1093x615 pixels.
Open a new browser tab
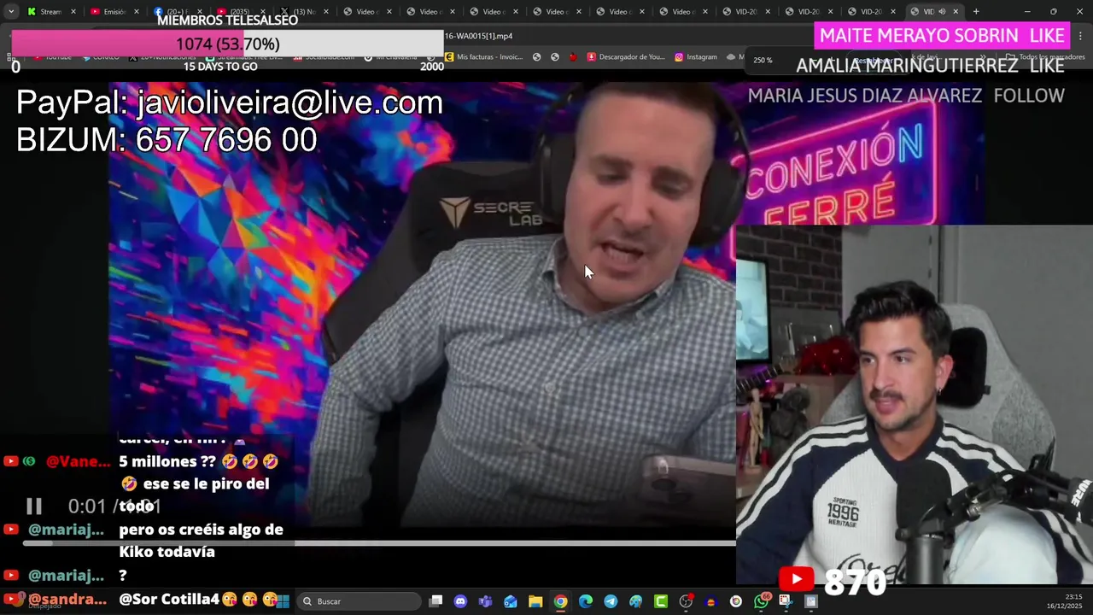(x=976, y=11)
